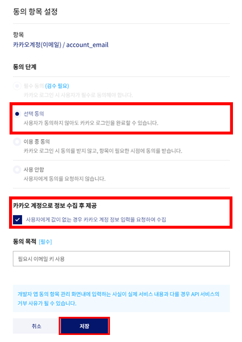Open the (검수 필요) link
The height and width of the screenshot is (342, 242).
tap(57, 86)
